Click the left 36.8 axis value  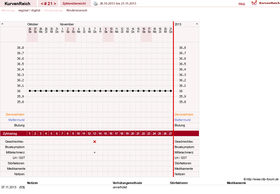[x=20, y=48]
